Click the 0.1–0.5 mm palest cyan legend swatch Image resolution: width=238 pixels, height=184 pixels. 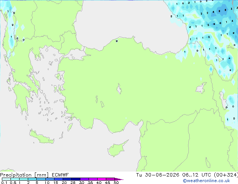tap(6, 179)
